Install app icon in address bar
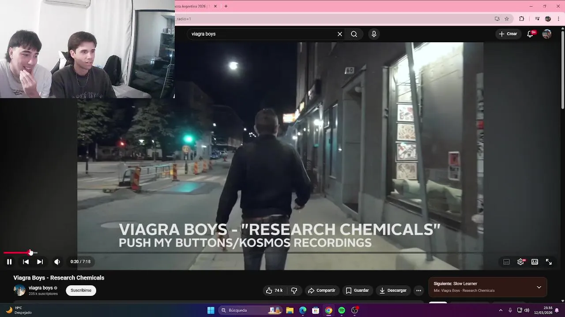 pos(497,19)
